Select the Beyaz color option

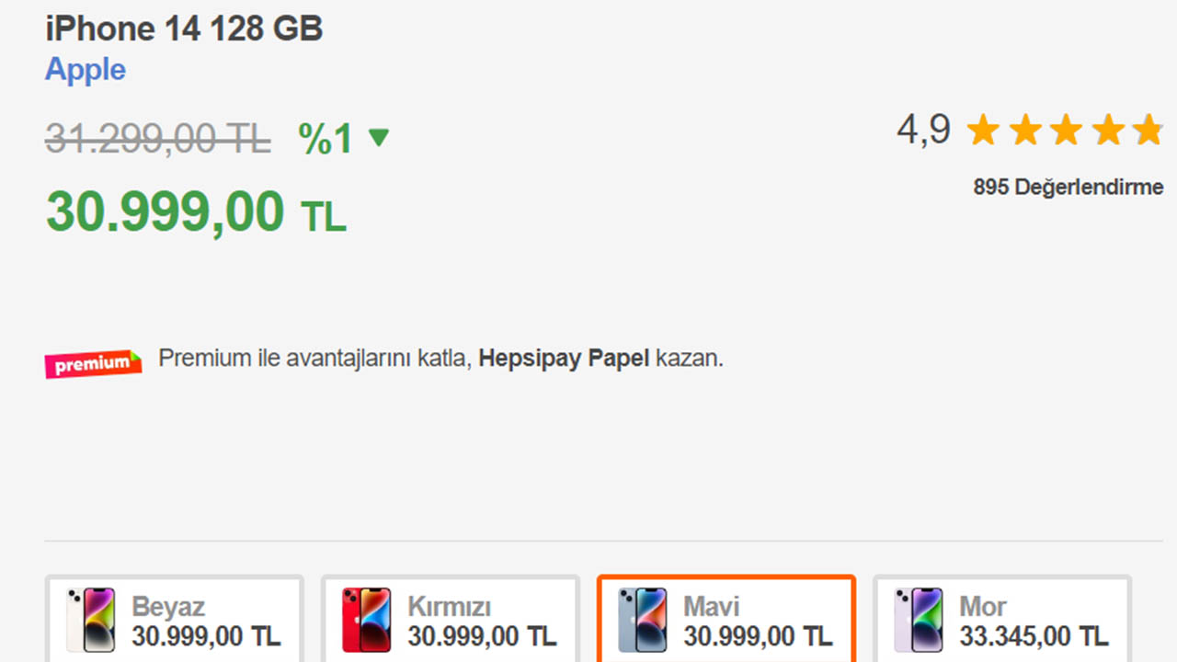pyautogui.click(x=175, y=620)
